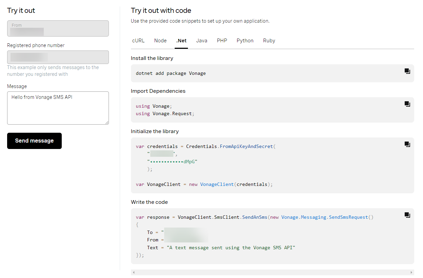This screenshot has height=278, width=423.
Task: Click the 'Install the library' heading
Action: click(x=152, y=58)
